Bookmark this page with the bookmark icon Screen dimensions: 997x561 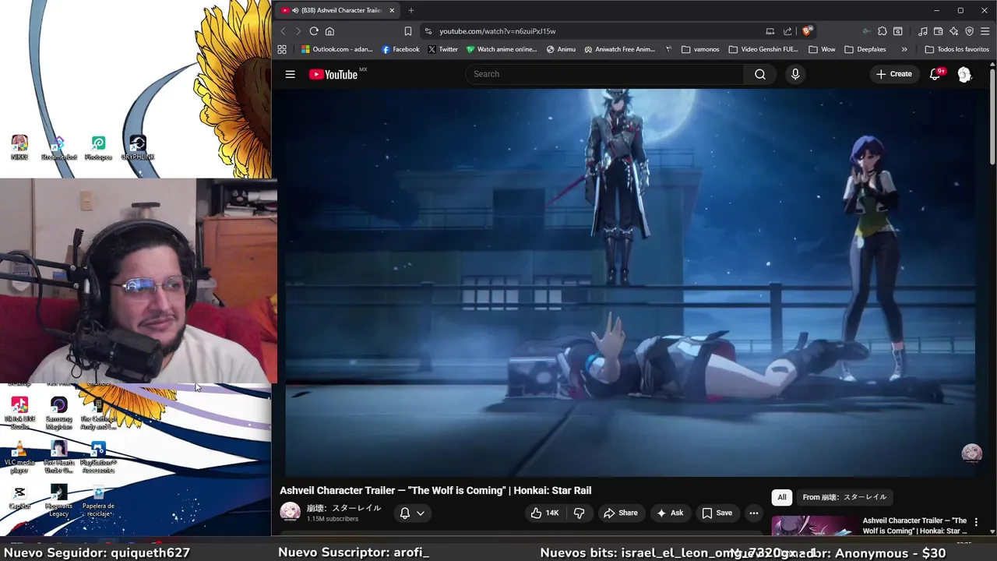407,31
